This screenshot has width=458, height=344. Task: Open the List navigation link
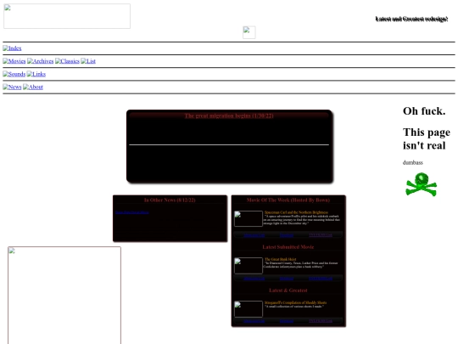tap(88, 61)
